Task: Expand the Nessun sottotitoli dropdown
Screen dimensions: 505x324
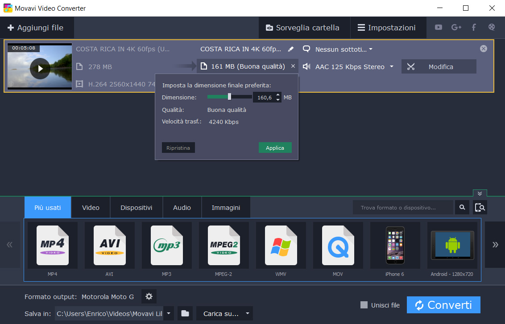Action: [371, 49]
